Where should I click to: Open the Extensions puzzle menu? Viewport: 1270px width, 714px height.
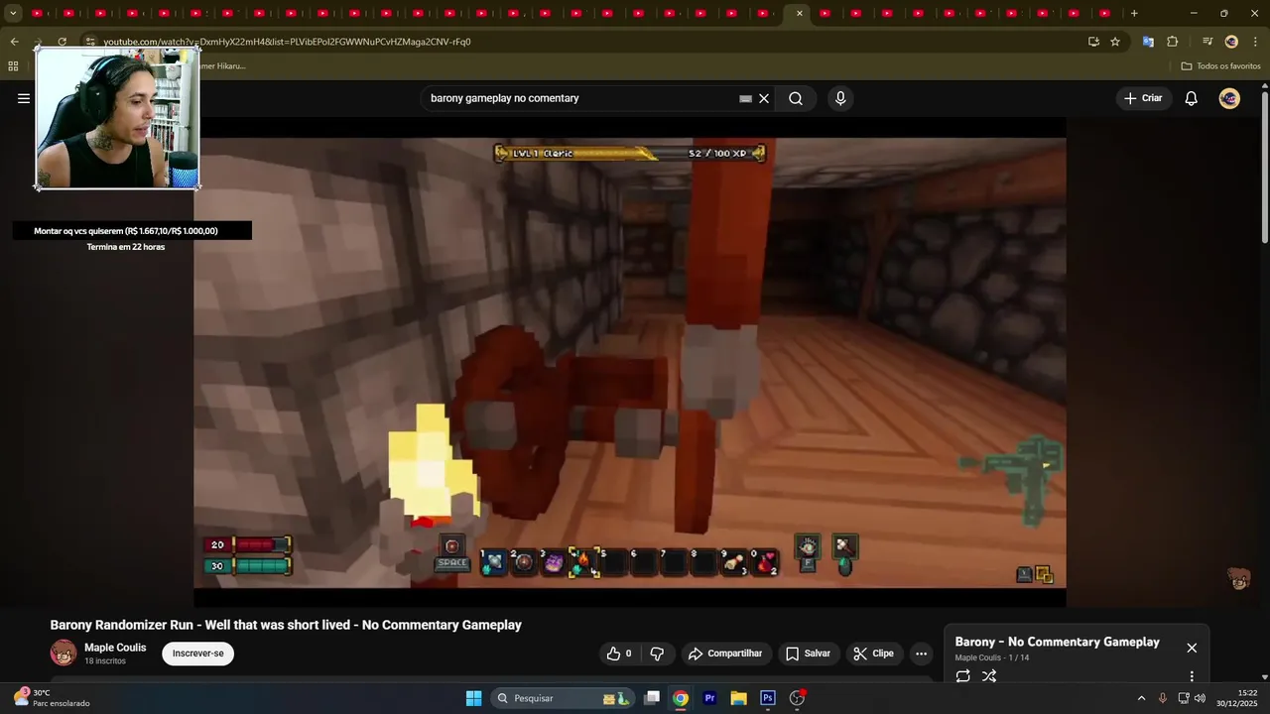(x=1172, y=42)
